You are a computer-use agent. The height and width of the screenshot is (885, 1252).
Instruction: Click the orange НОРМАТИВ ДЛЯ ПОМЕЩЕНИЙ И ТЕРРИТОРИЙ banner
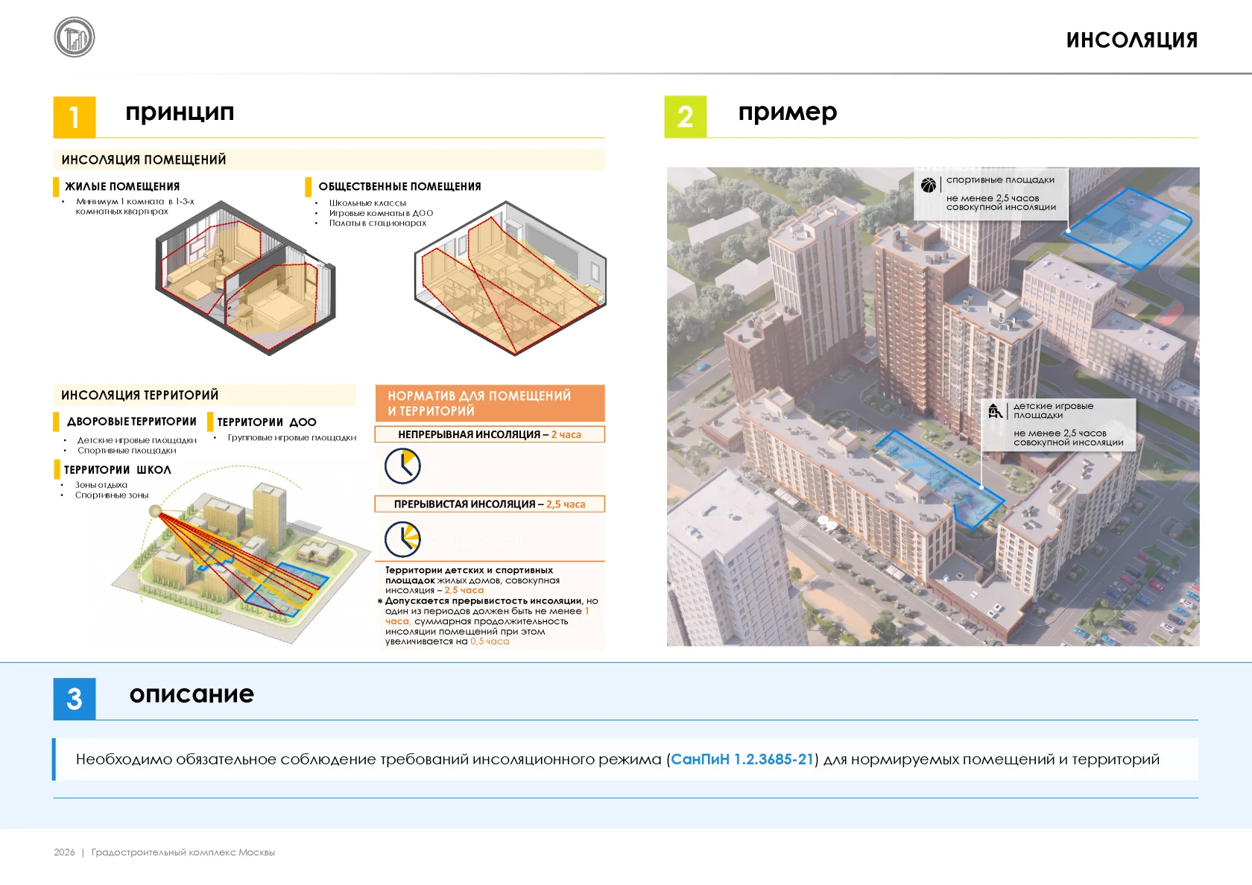pyautogui.click(x=490, y=403)
